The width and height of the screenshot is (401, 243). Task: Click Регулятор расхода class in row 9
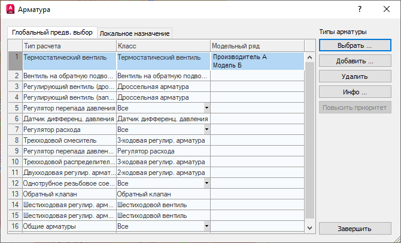pos(163,151)
